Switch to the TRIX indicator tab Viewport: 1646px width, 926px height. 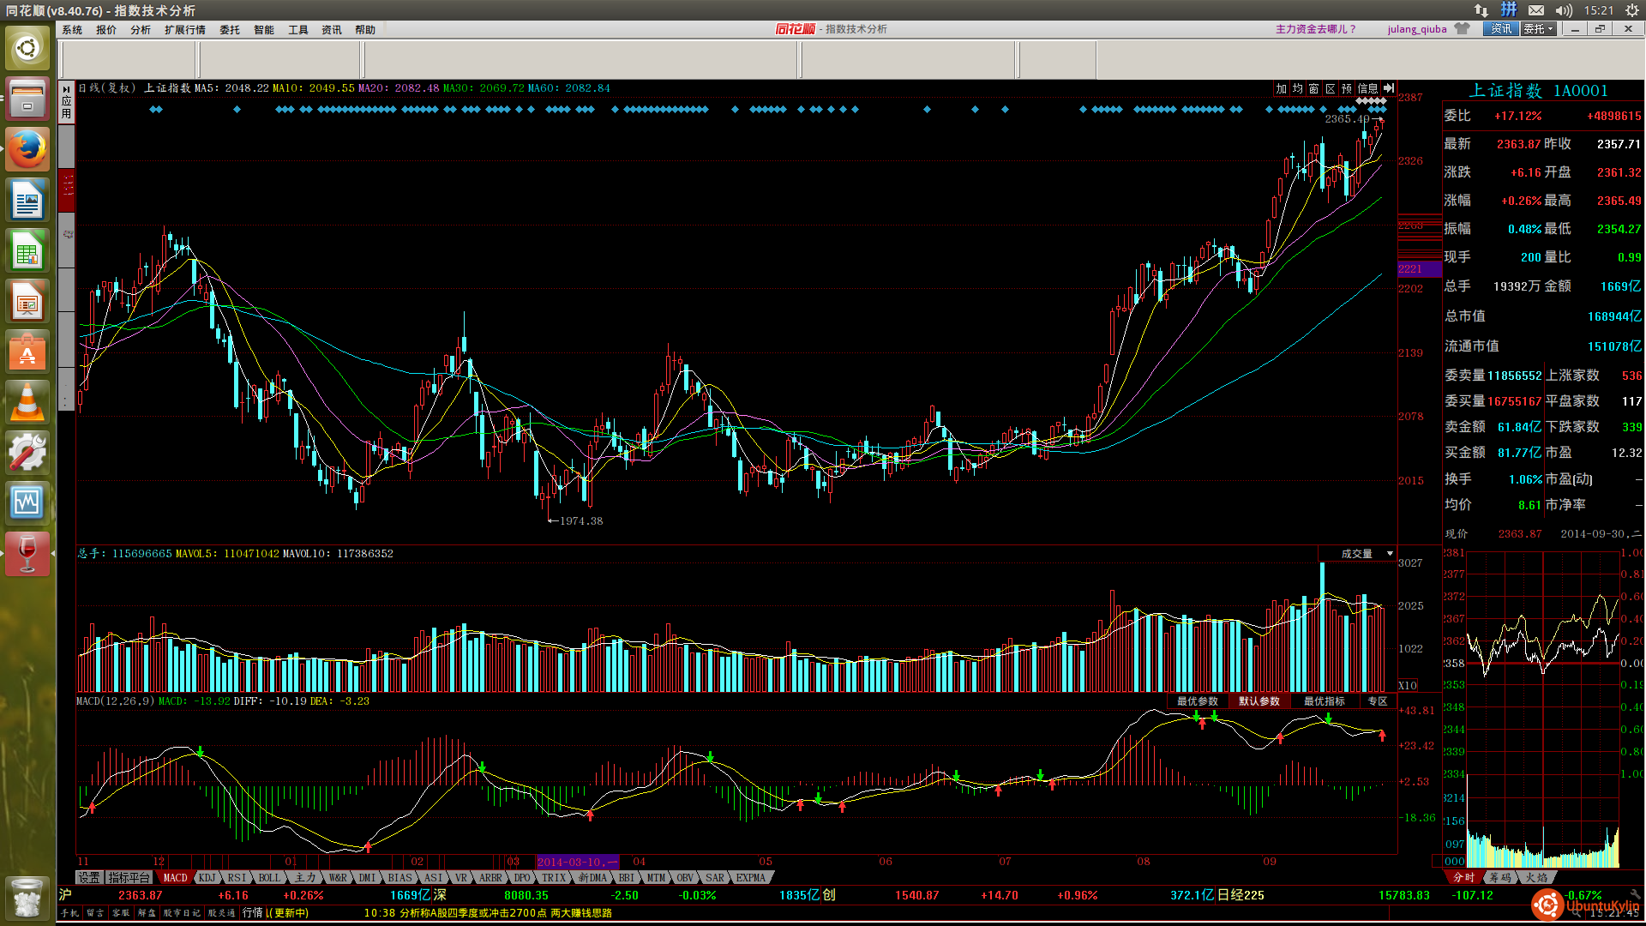(554, 878)
